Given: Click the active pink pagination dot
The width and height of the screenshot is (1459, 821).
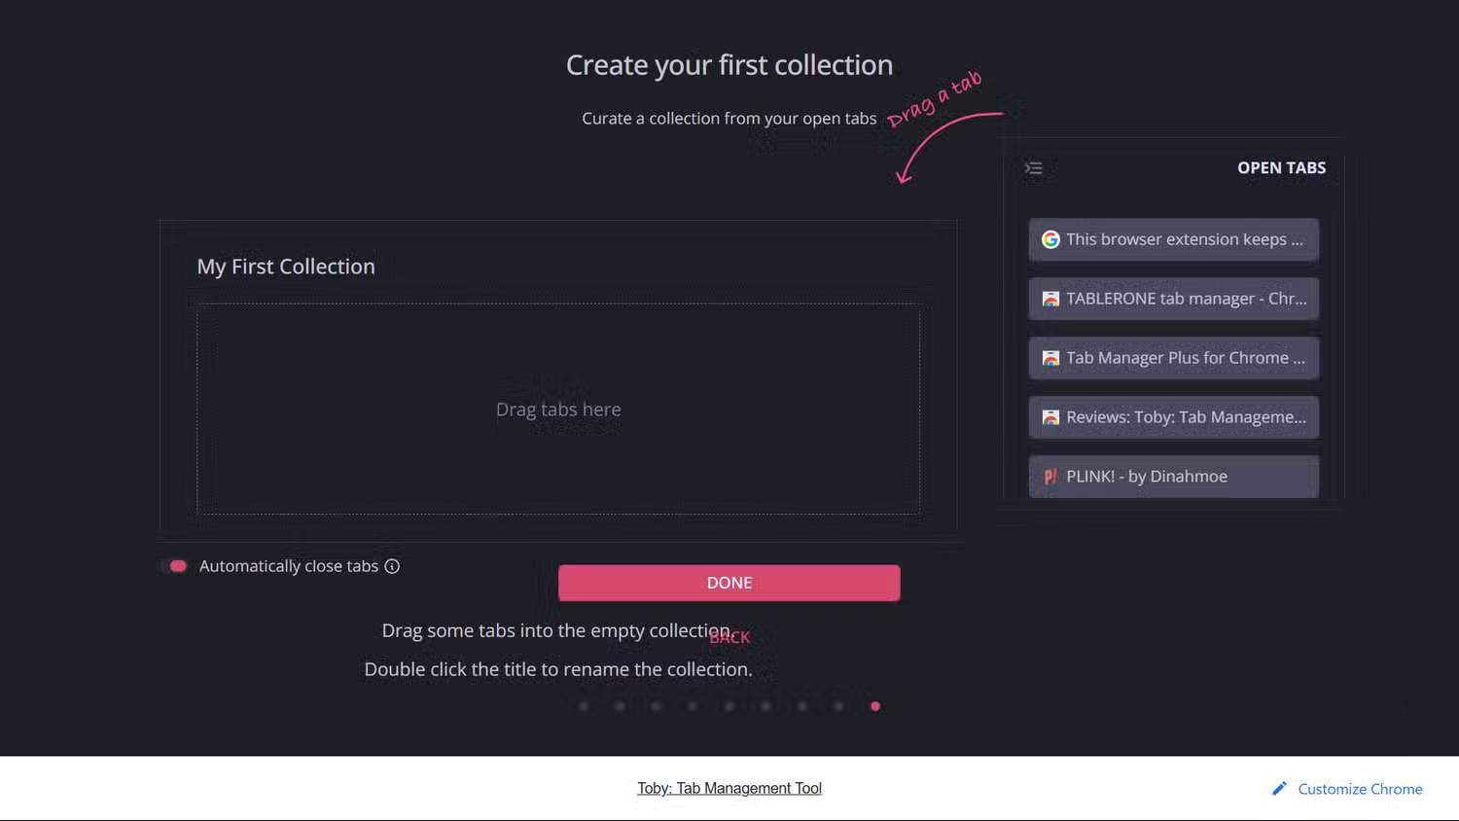Looking at the screenshot, I should pos(875,706).
